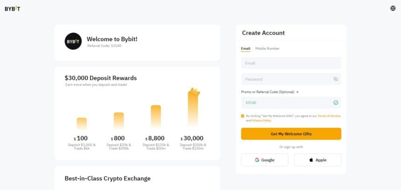Click the Get My Welcome Gifts button
Screen dimensions: 401x190
291,134
